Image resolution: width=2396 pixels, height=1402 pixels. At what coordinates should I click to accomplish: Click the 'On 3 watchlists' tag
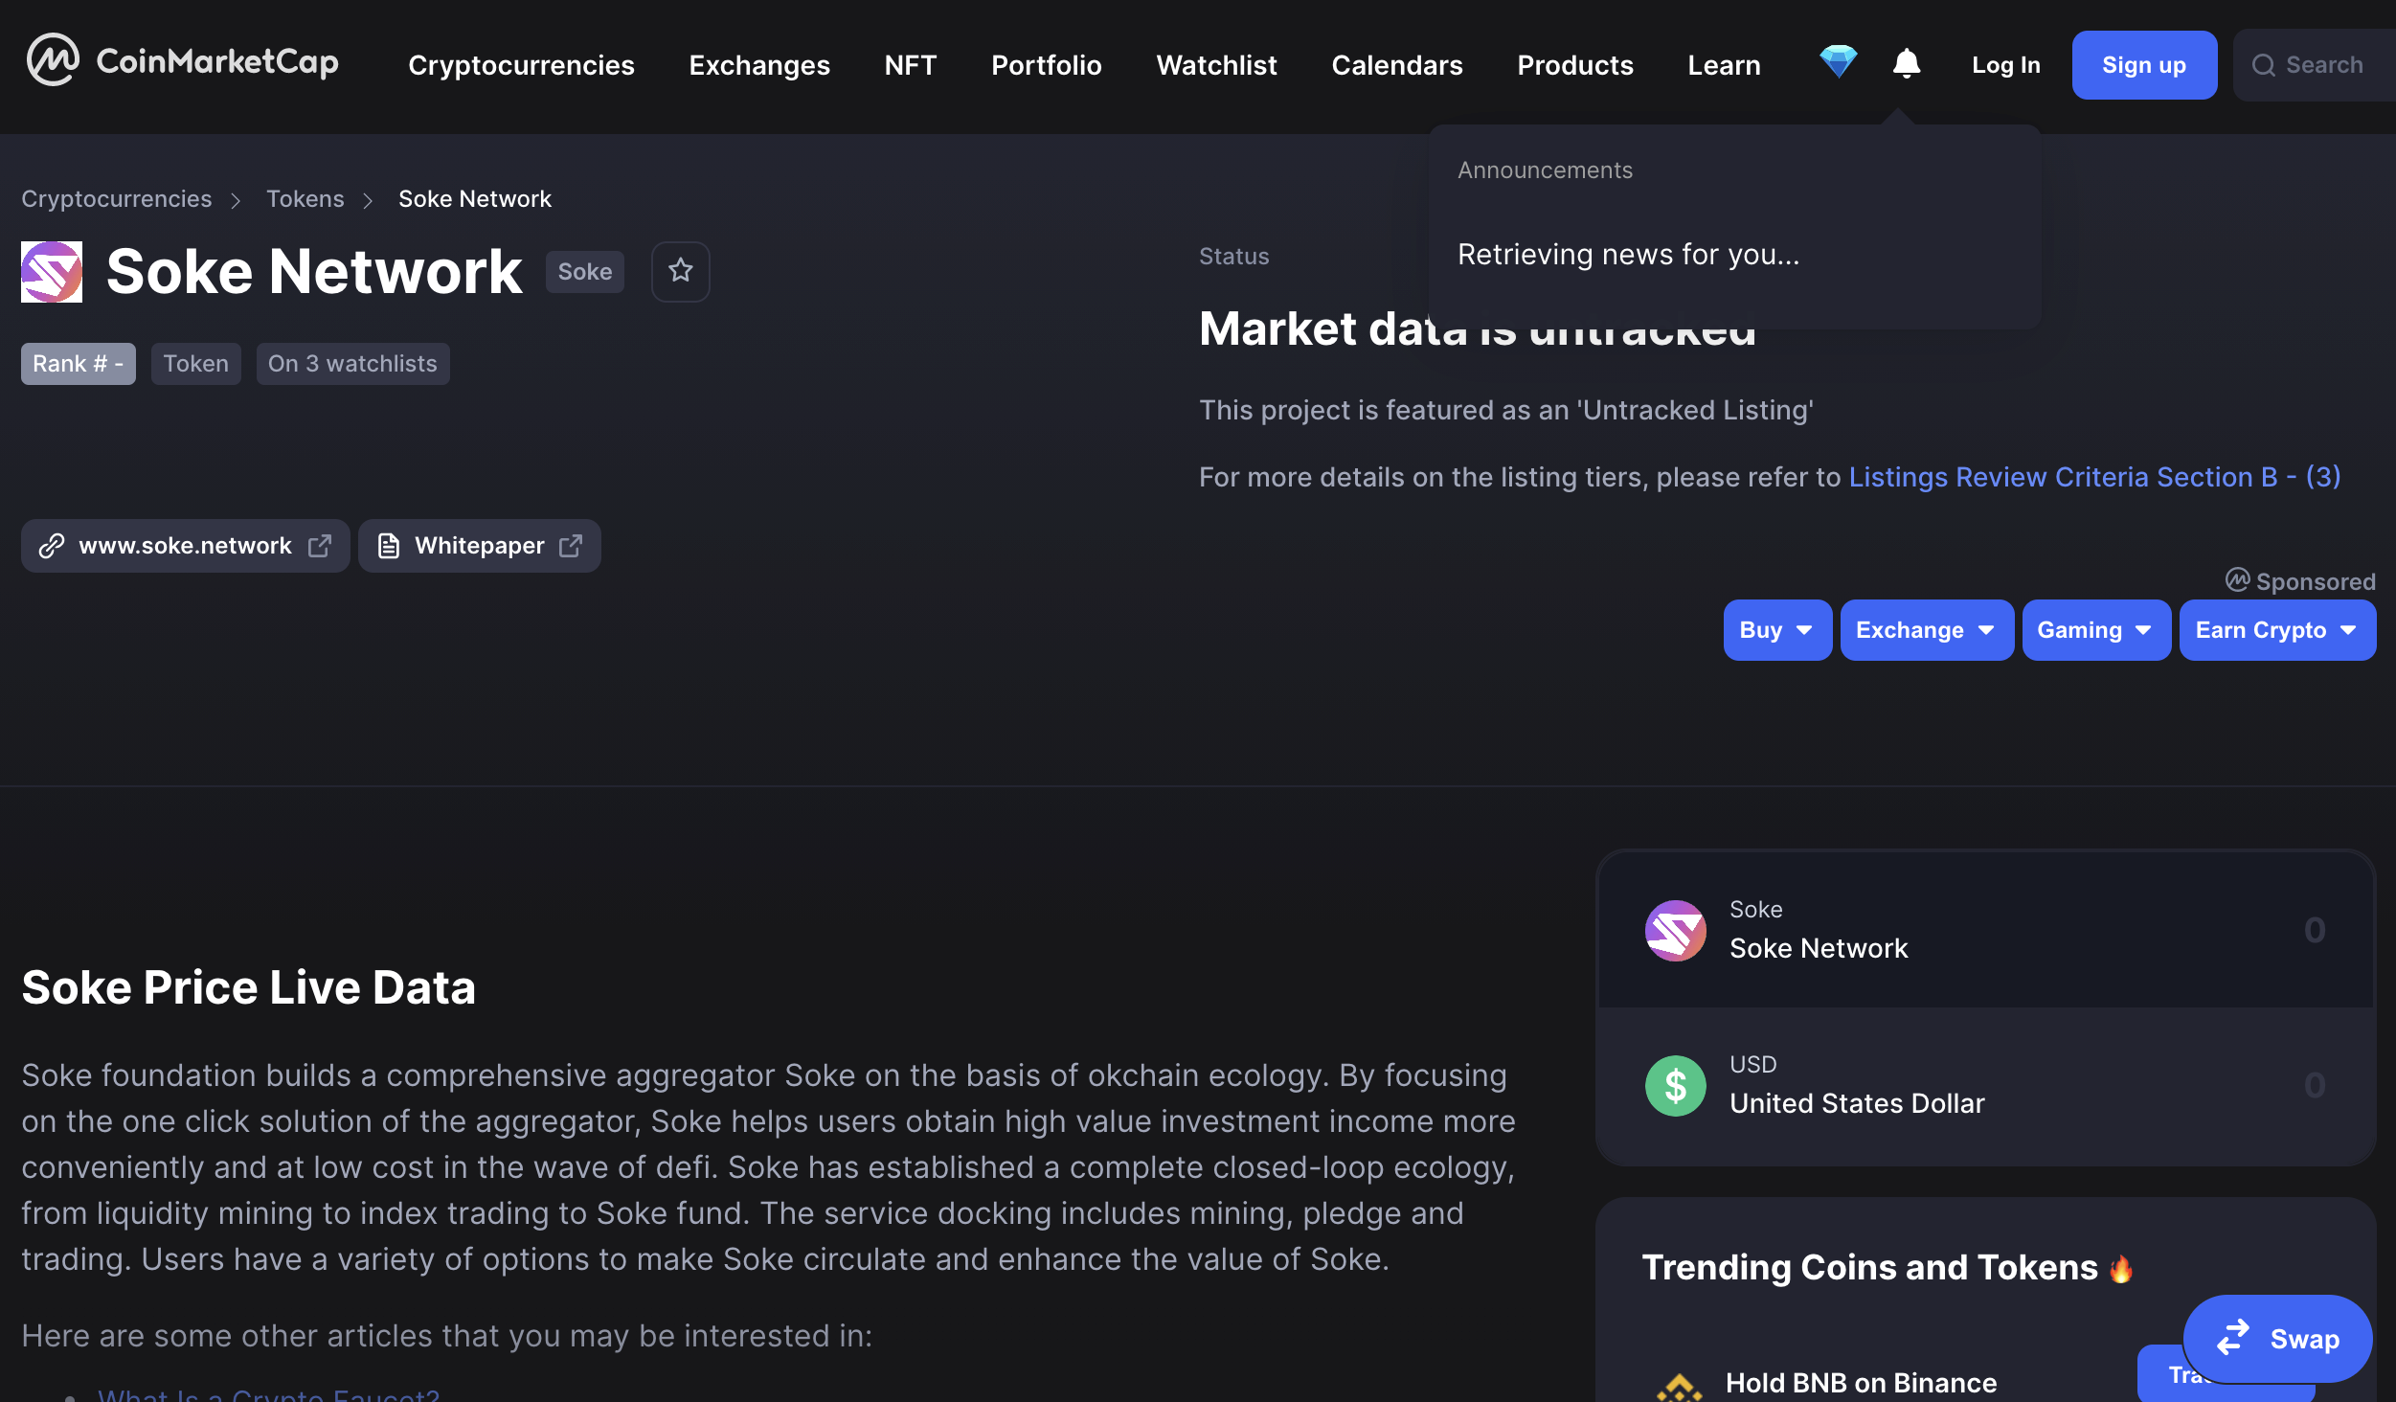coord(352,364)
